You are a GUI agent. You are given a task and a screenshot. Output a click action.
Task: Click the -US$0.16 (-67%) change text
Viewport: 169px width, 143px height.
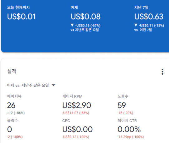click(x=88, y=26)
